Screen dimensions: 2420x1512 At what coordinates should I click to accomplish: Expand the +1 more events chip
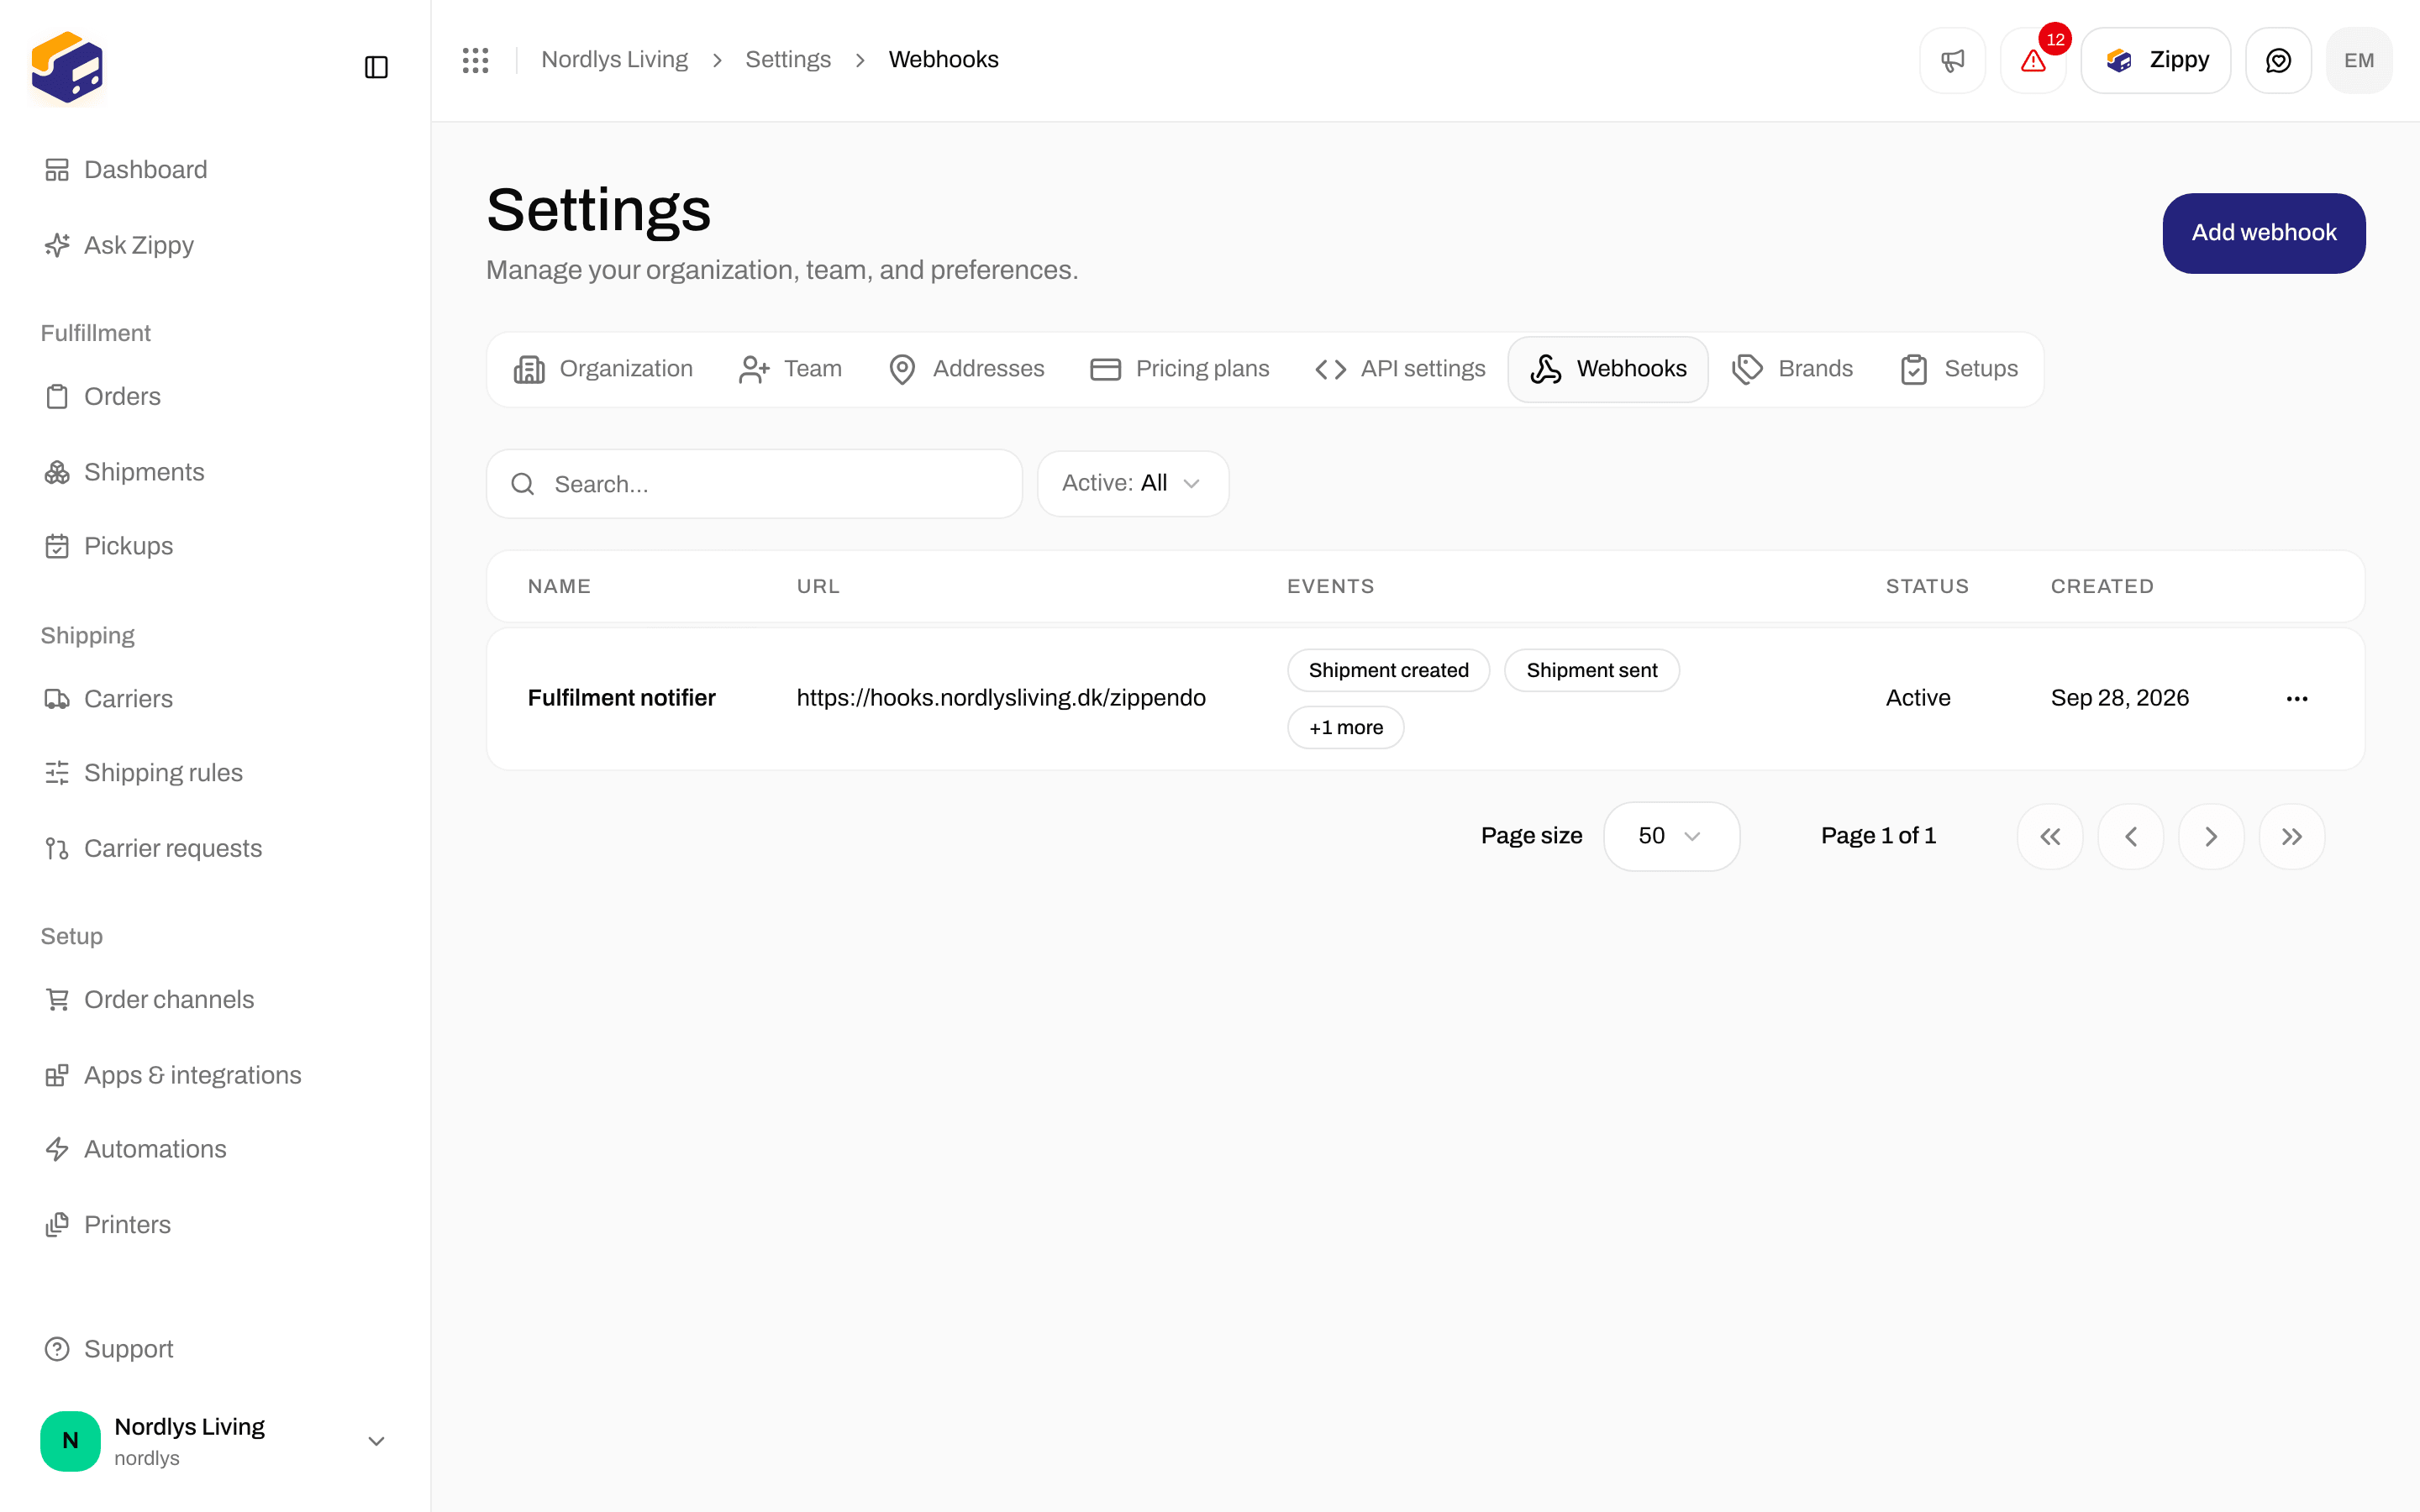[x=1346, y=727]
